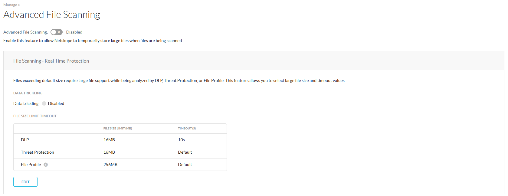Viewport: 508px width, 196px height.
Task: Go back via the Manage breadcrumb
Action: click(x=10, y=5)
